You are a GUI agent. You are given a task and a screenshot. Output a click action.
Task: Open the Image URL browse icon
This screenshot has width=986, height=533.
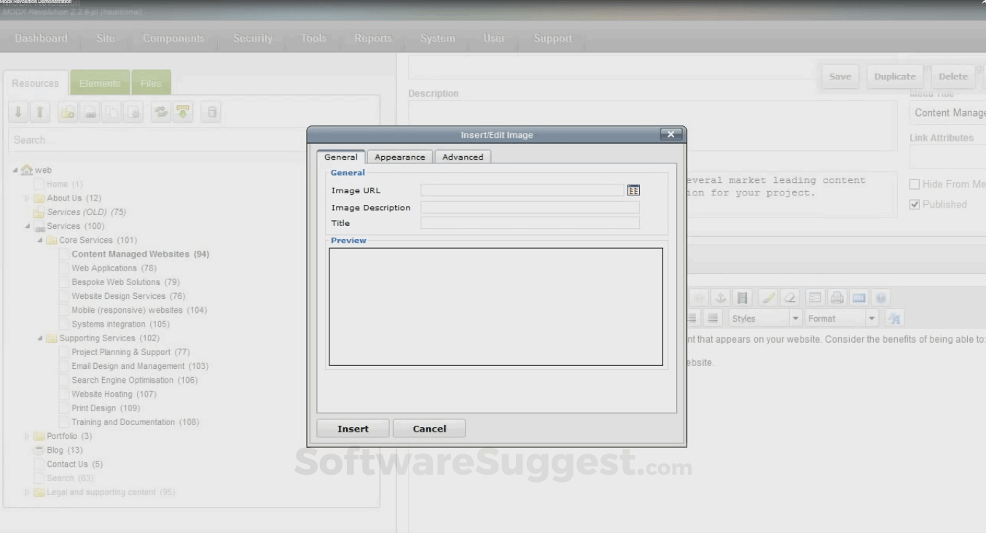click(633, 190)
